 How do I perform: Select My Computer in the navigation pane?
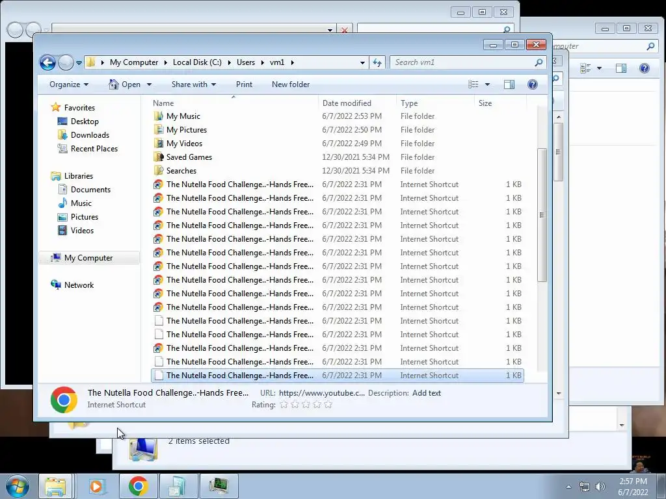88,257
